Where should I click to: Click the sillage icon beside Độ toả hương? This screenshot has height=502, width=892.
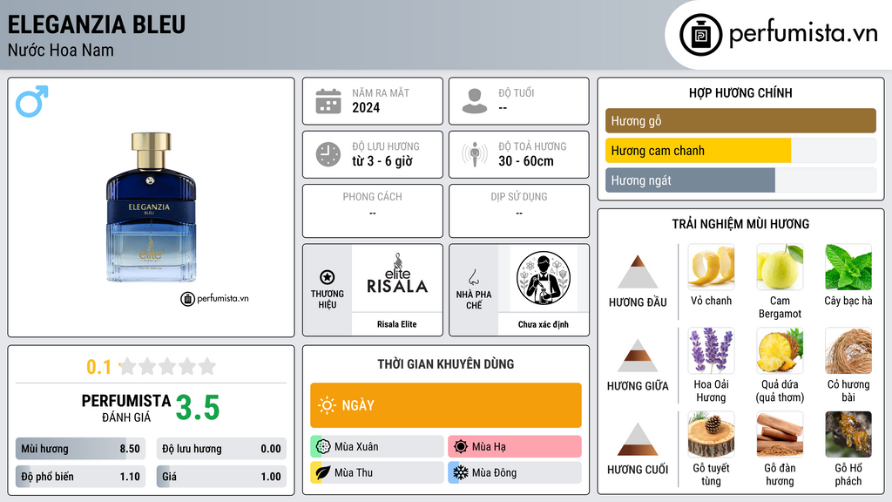coord(475,154)
